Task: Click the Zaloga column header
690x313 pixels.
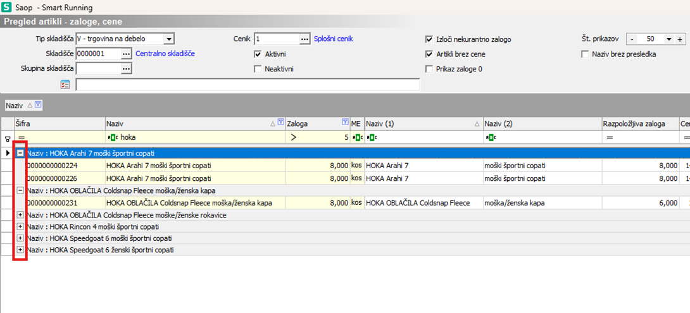Action: point(317,124)
